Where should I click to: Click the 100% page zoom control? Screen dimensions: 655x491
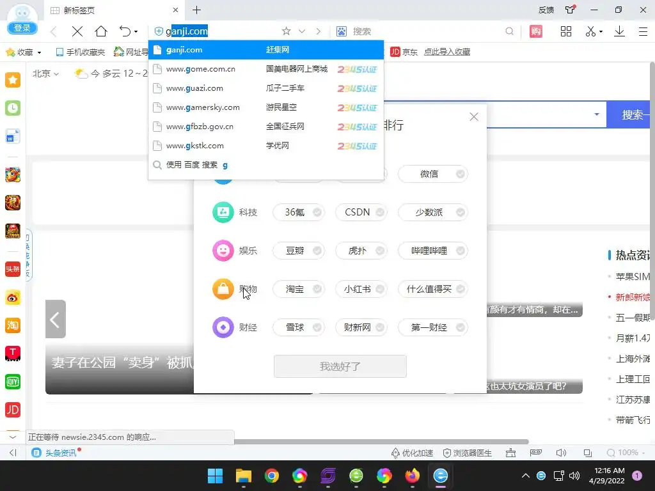(x=626, y=453)
